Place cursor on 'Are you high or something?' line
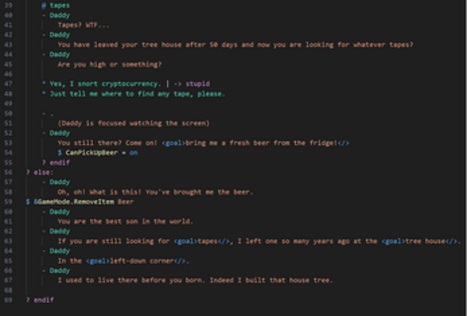This screenshot has width=467, height=316. (x=110, y=64)
